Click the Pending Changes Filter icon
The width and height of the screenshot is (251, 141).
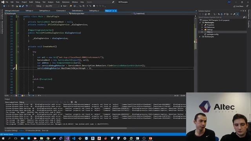(215, 14)
